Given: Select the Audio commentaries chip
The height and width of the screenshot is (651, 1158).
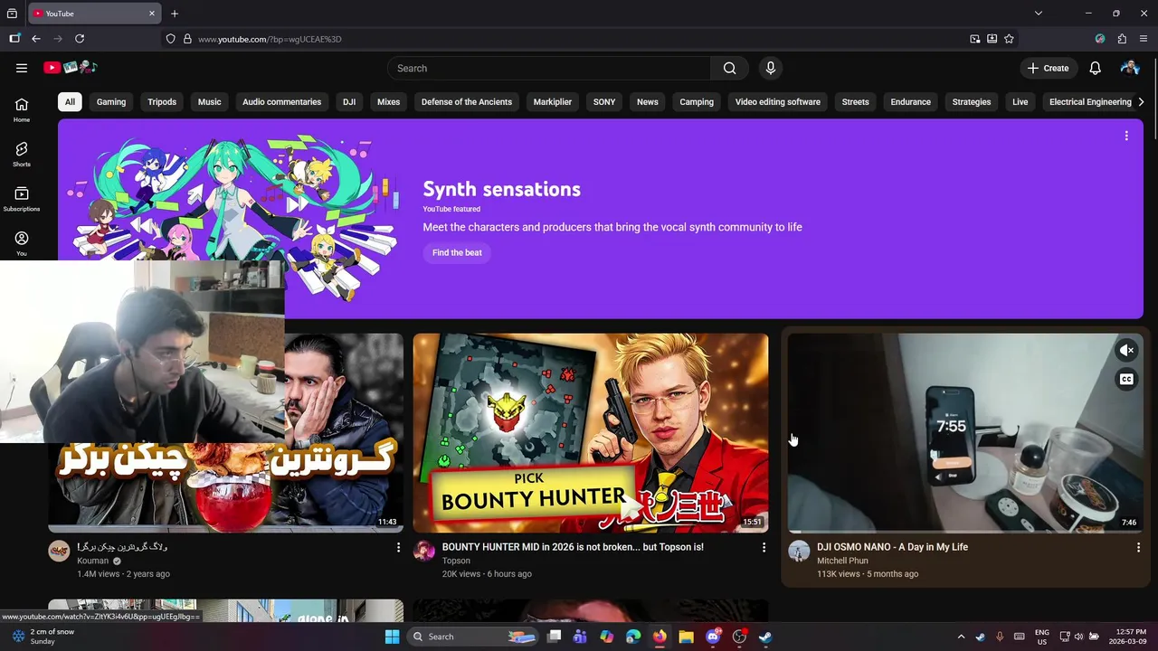Looking at the screenshot, I should click(x=281, y=102).
